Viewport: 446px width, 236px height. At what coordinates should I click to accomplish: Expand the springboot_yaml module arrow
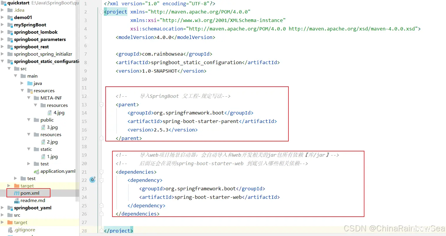(3, 208)
